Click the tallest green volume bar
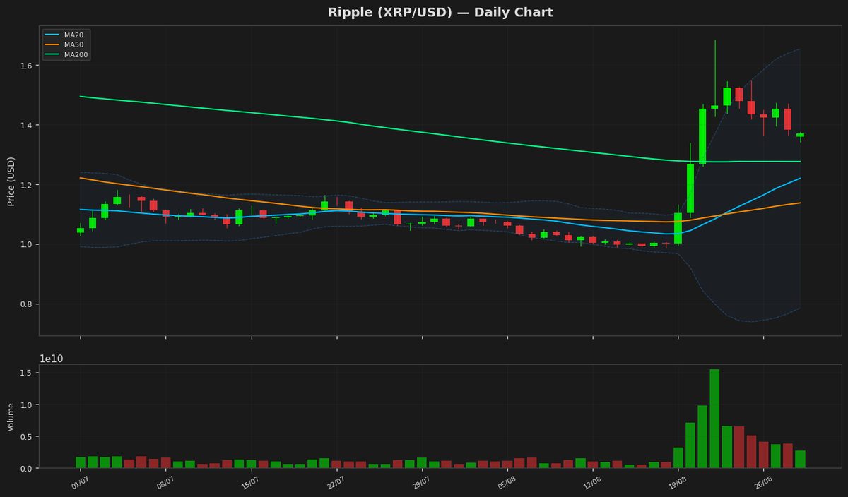The width and height of the screenshot is (848, 497). click(714, 419)
